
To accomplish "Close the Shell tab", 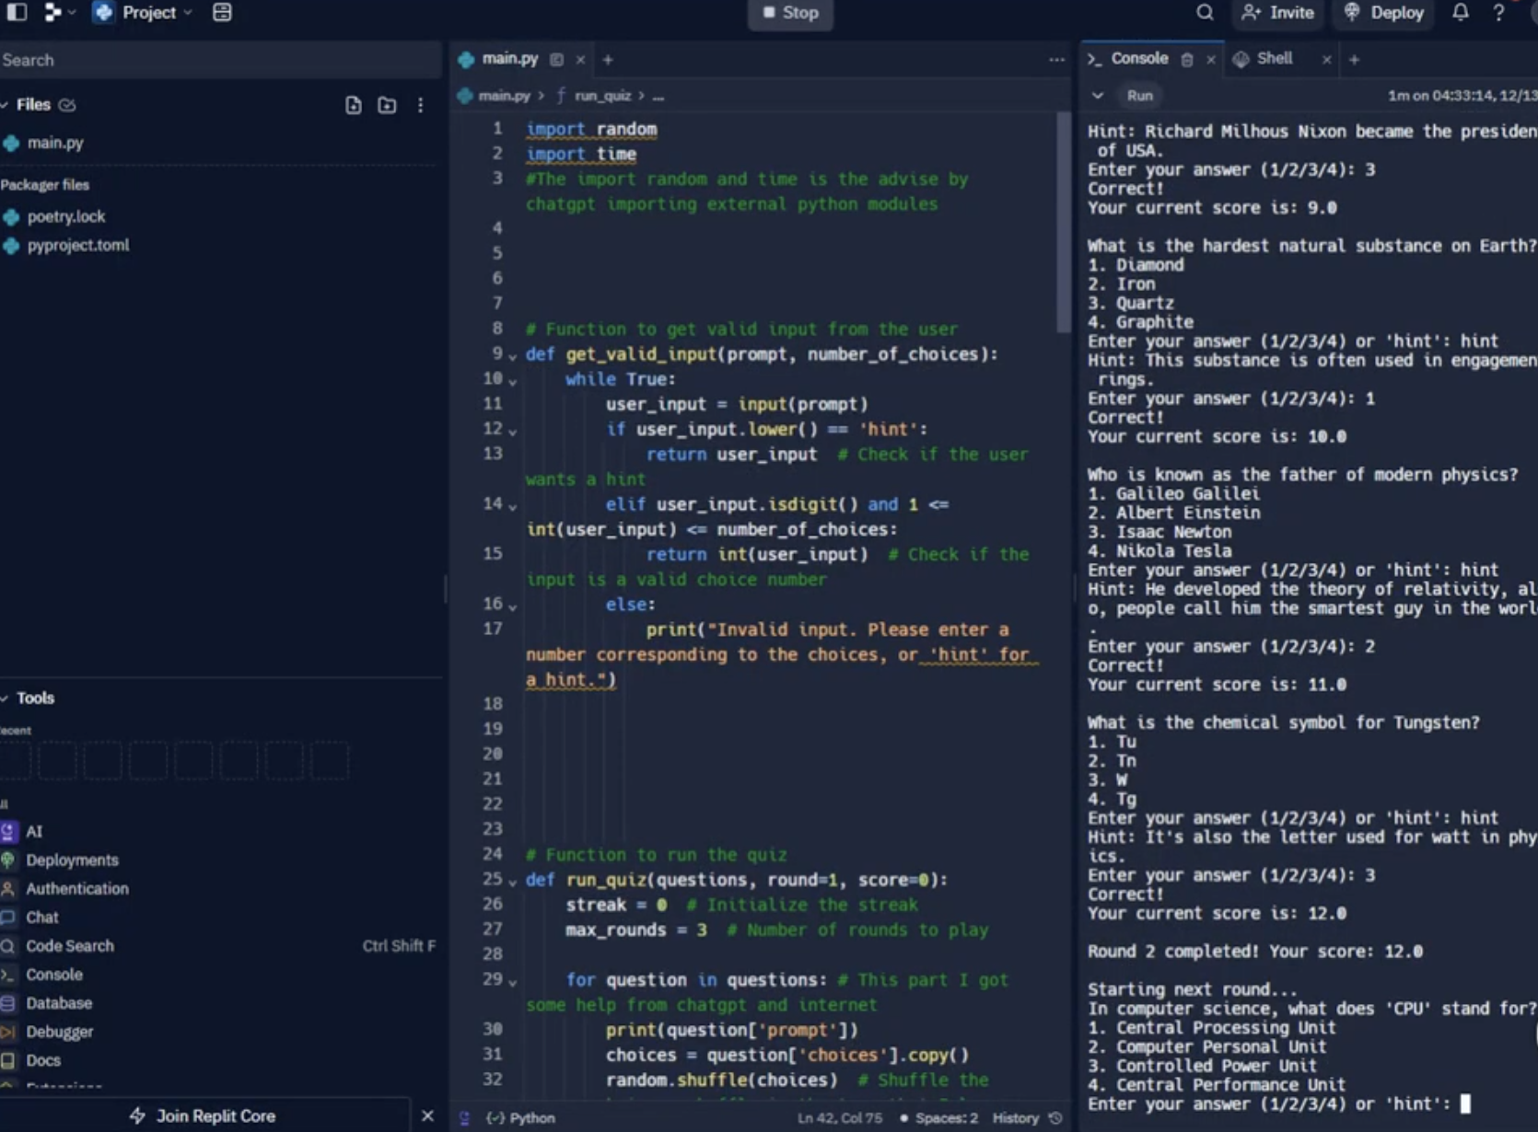I will [1326, 60].
